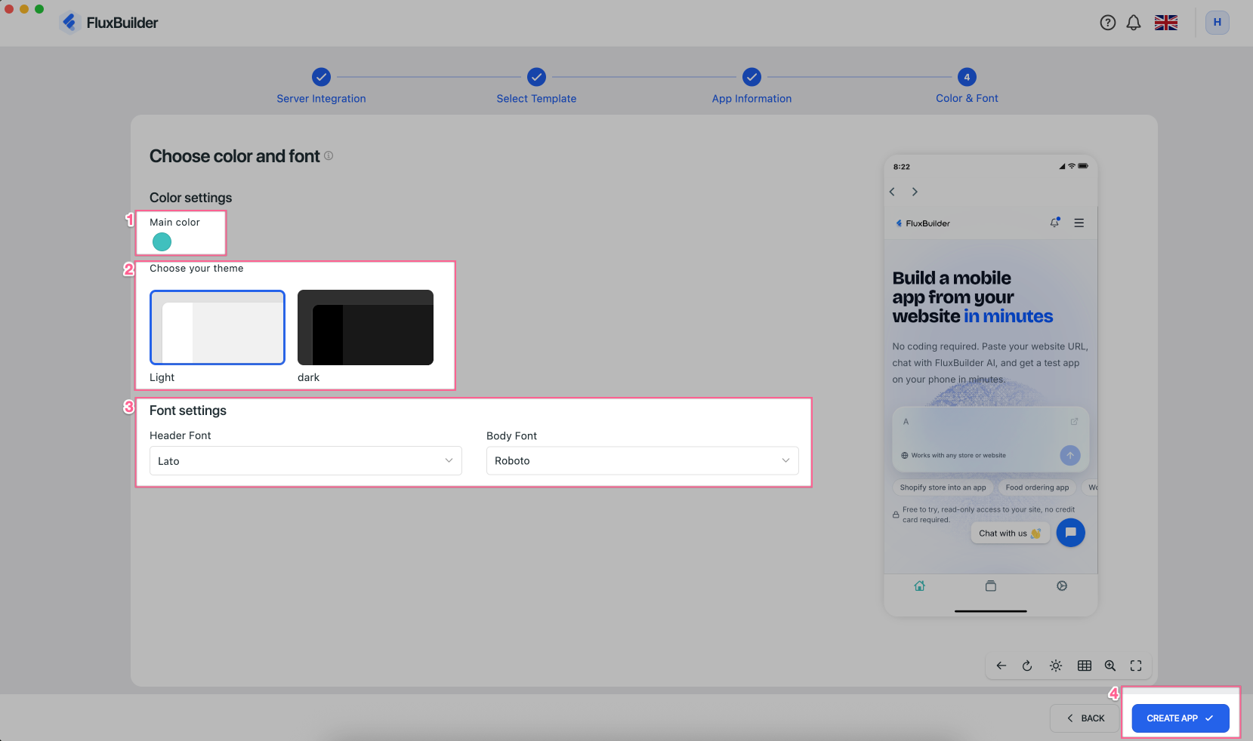
Task: Tap the notification bell in the phone preview
Action: click(1055, 223)
